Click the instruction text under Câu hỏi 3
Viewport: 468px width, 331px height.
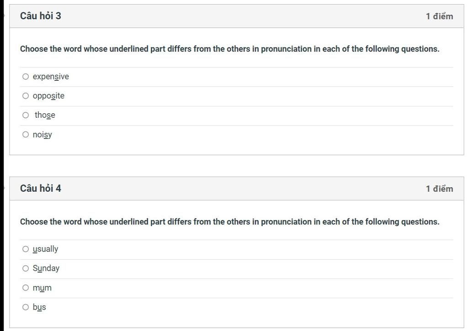click(229, 49)
